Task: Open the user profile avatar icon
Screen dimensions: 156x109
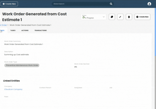Action: click(x=149, y=4)
